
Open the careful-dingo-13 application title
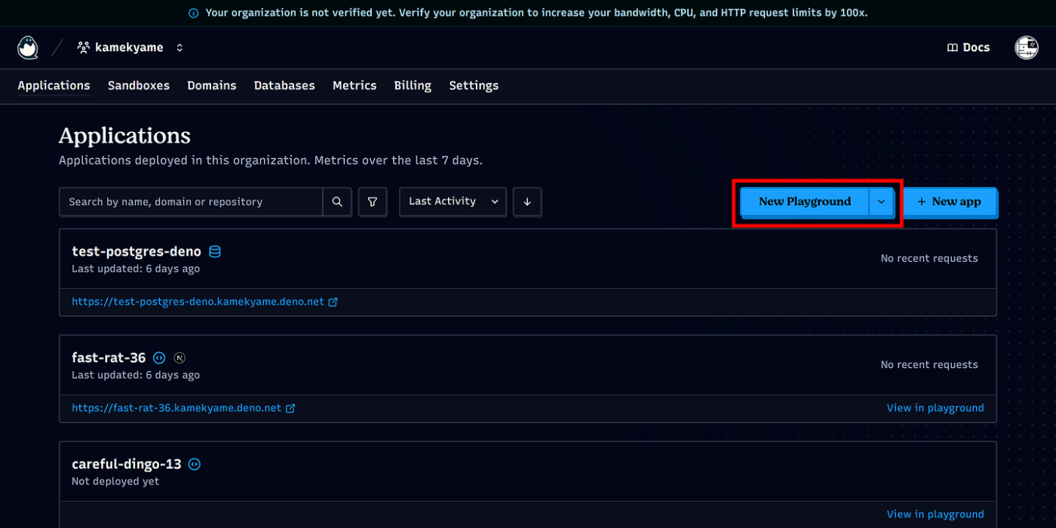coord(126,464)
